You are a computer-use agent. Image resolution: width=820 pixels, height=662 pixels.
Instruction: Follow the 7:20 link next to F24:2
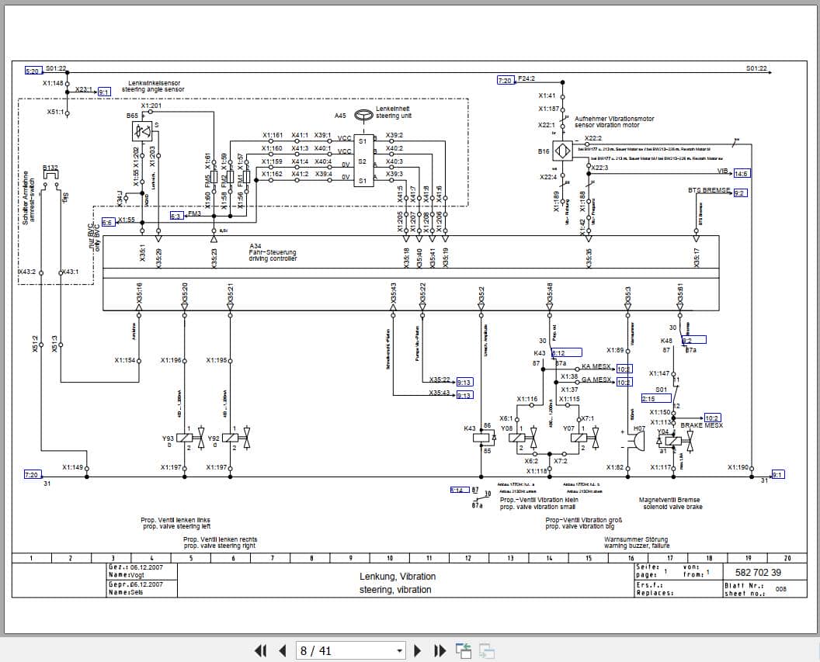tap(506, 81)
